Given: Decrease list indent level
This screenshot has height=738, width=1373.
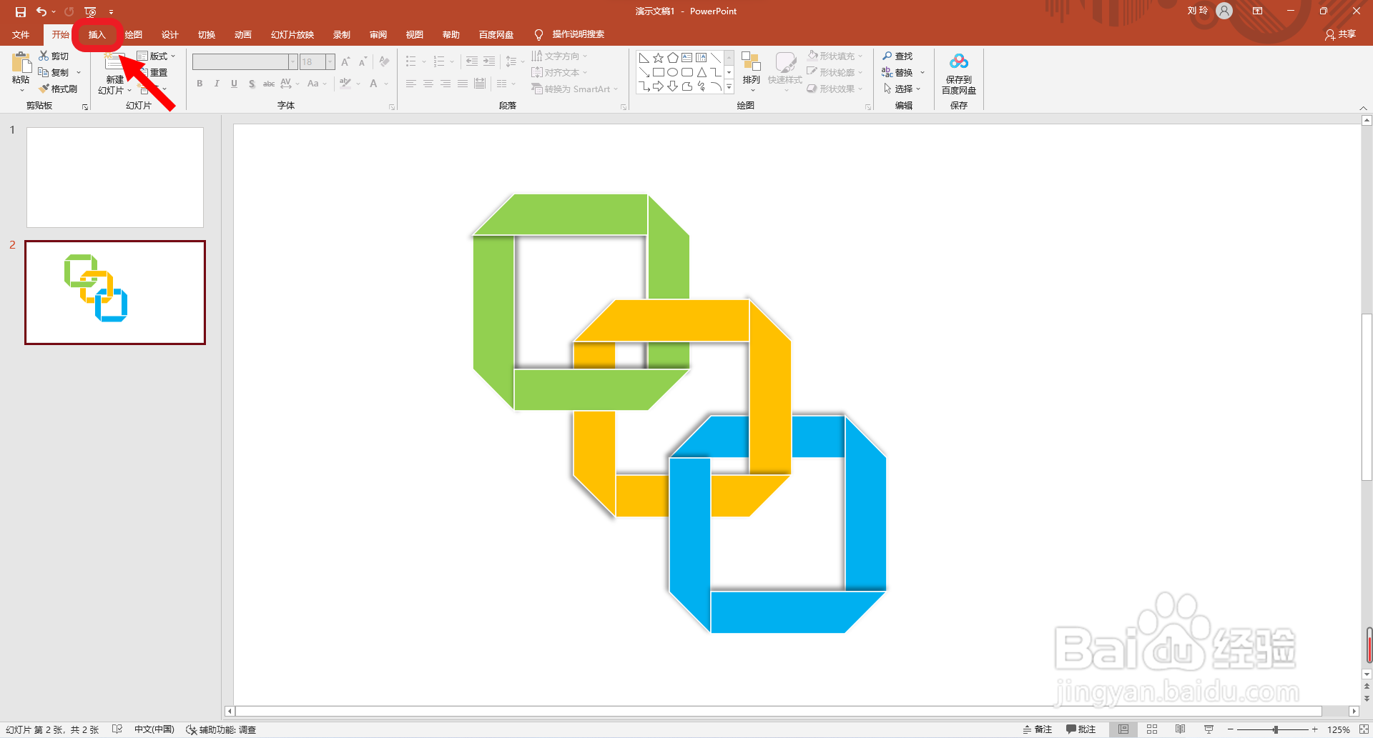Looking at the screenshot, I should [472, 61].
